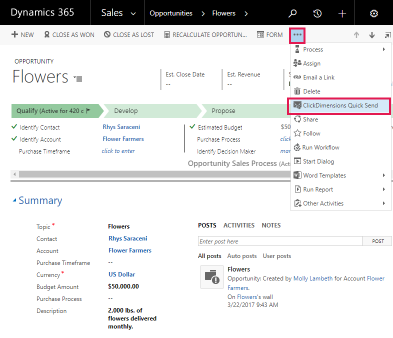
Task: Choose Start Dialog menu item
Action: coord(340,161)
